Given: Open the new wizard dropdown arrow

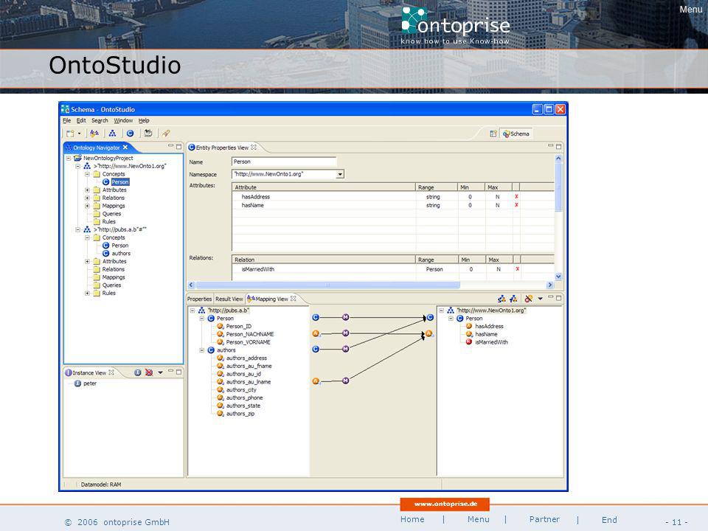Looking at the screenshot, I should [80, 133].
